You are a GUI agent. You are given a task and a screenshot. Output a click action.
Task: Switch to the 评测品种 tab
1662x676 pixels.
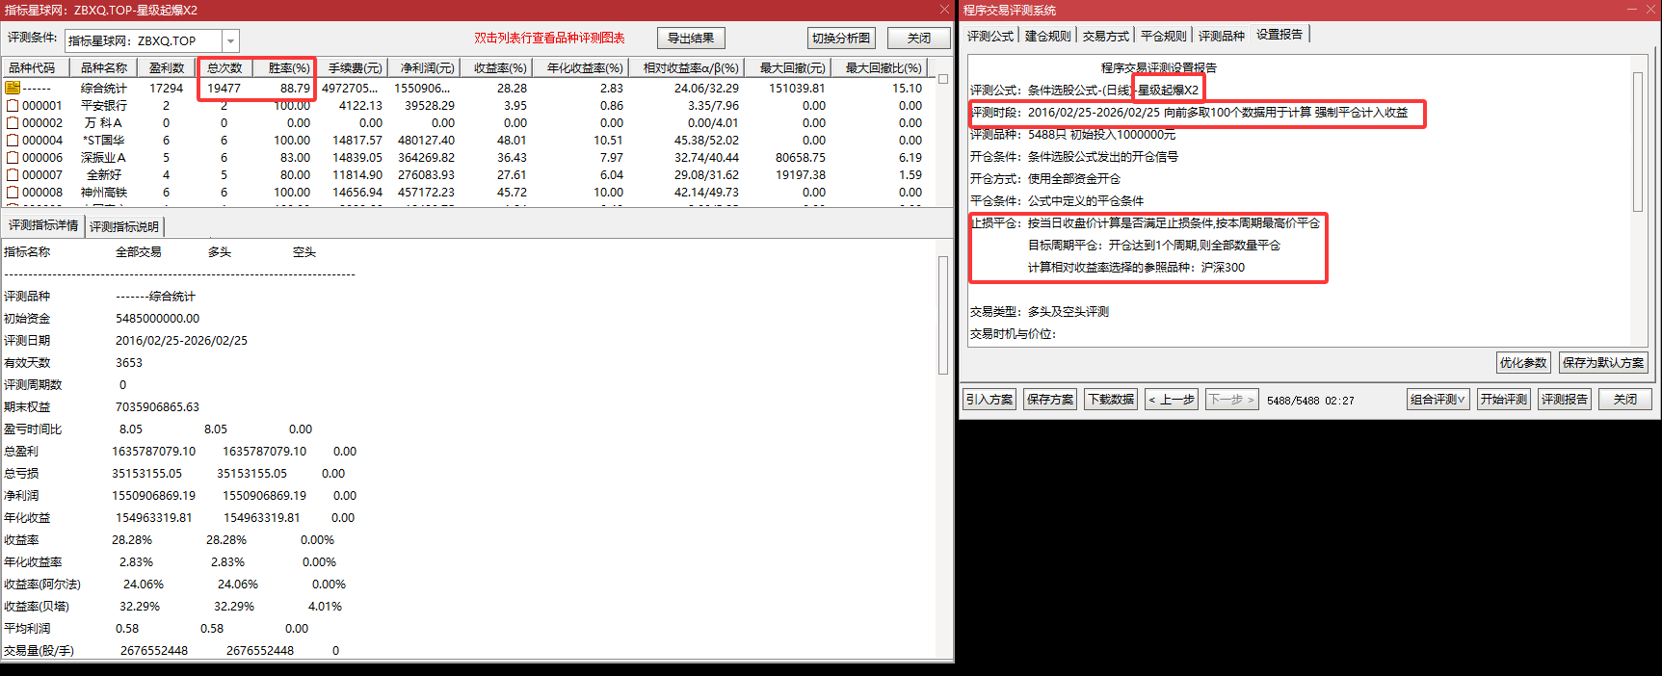[x=1221, y=36]
